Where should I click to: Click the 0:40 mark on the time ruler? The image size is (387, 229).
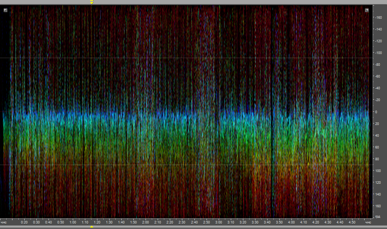[49, 222]
